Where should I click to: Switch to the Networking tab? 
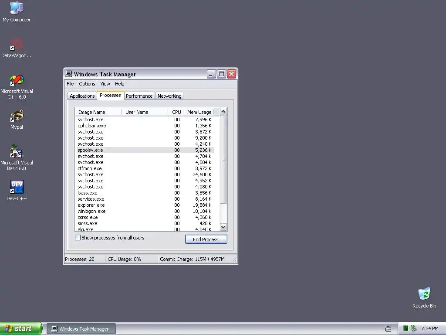click(169, 96)
